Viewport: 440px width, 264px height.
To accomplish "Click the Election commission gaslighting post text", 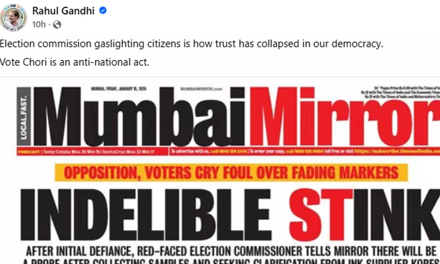I will pos(192,44).
